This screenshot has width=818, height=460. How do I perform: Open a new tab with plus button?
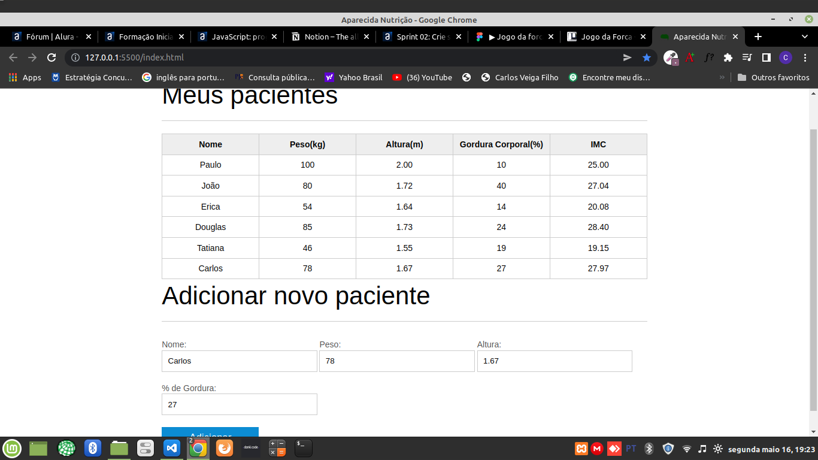click(x=758, y=37)
